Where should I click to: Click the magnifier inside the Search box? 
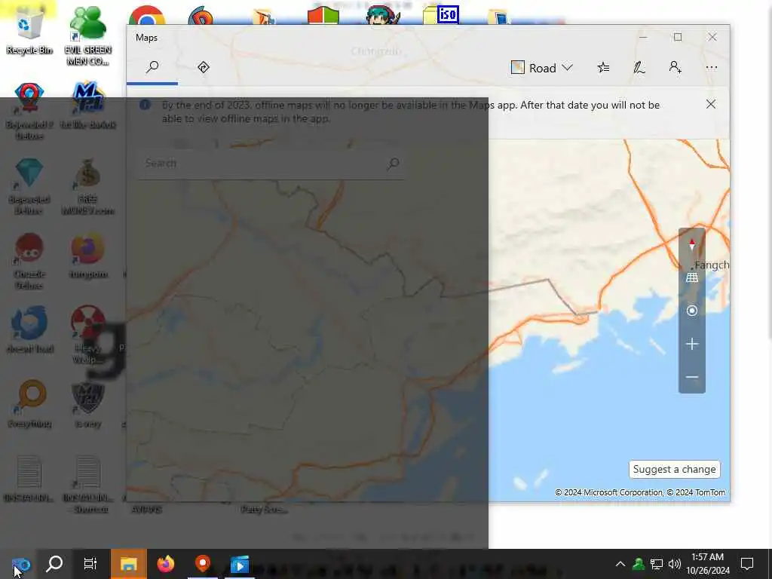point(393,164)
